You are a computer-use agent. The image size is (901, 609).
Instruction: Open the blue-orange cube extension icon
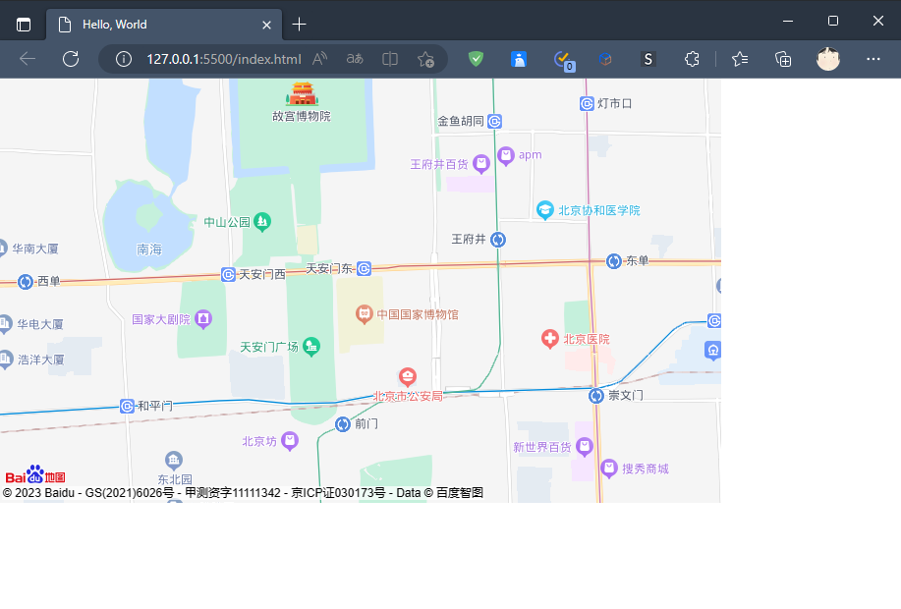(605, 59)
